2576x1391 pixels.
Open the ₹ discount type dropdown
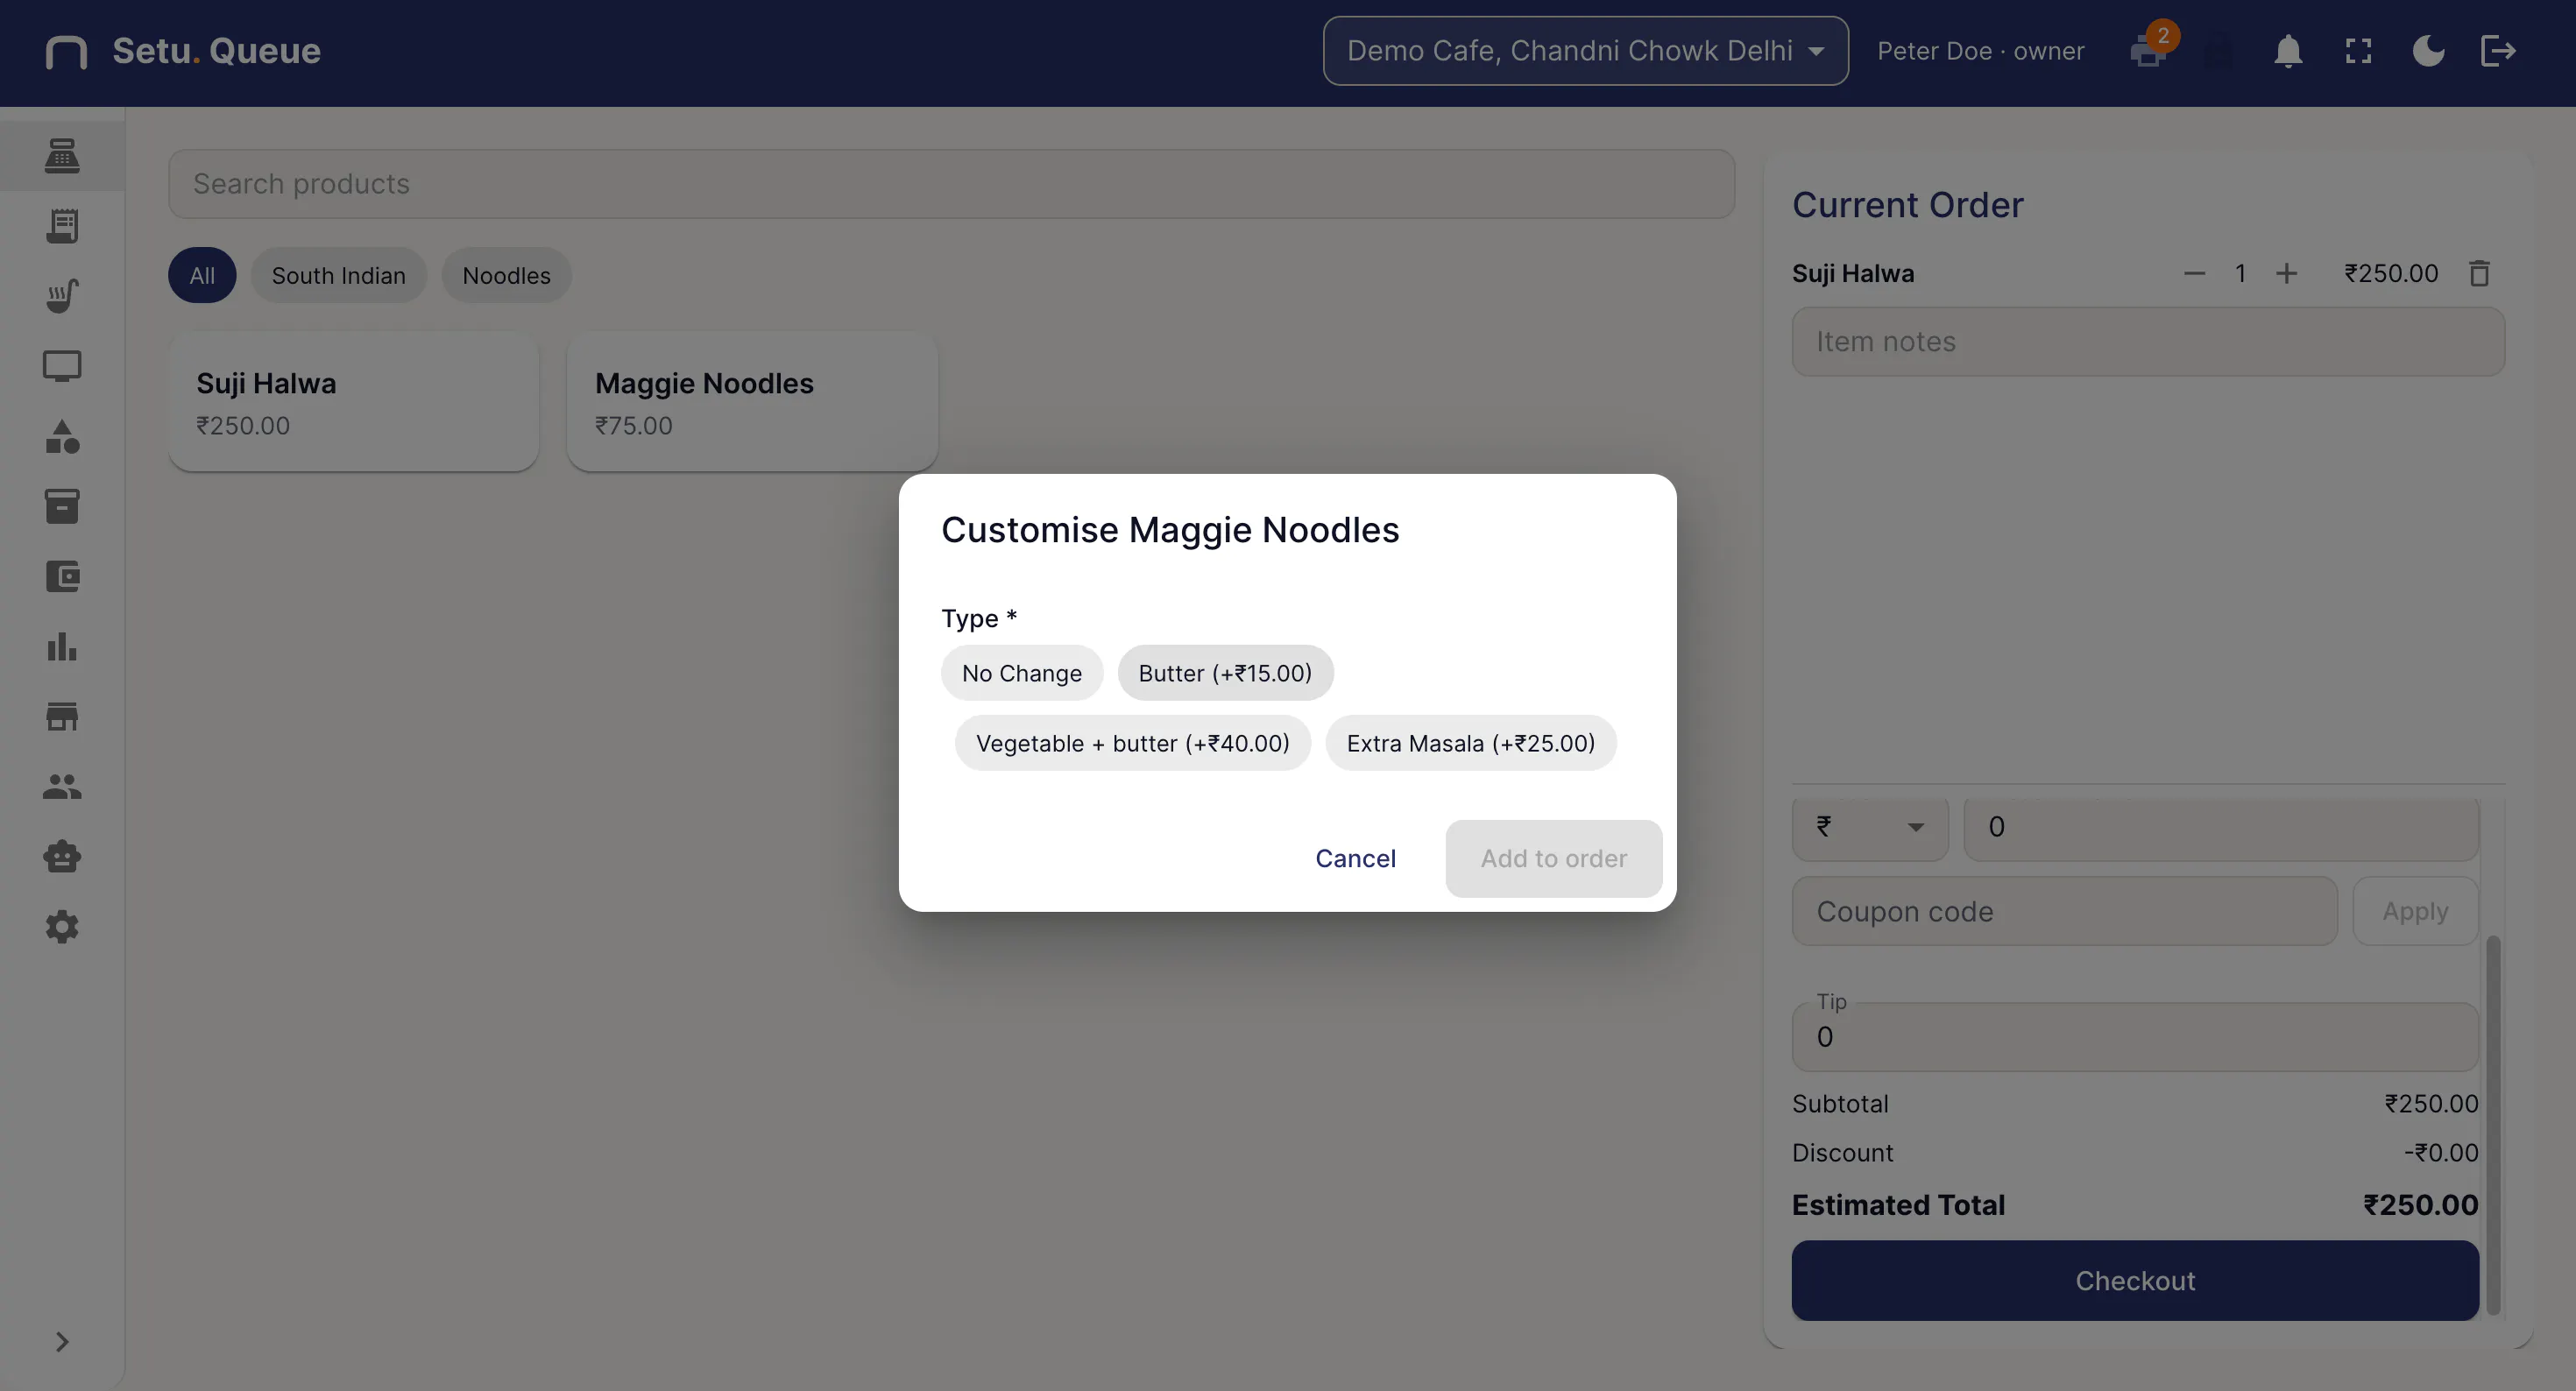click(1870, 827)
